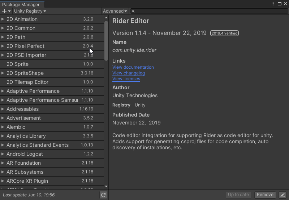Screen dimensions: 289x200
Task: Open the Advanced dropdown menu
Action: click(115, 11)
